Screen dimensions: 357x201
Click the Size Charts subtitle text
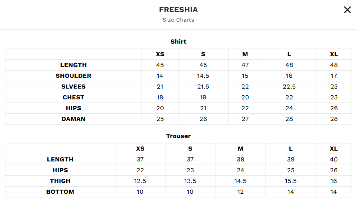pos(178,20)
